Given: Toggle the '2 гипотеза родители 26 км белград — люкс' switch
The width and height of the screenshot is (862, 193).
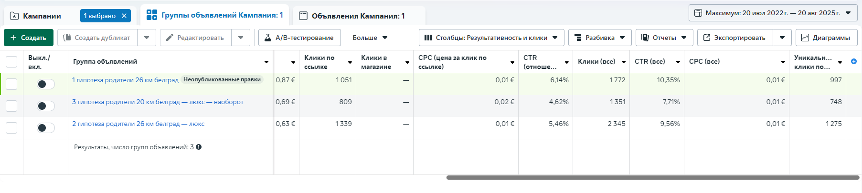Looking at the screenshot, I should pyautogui.click(x=46, y=128).
